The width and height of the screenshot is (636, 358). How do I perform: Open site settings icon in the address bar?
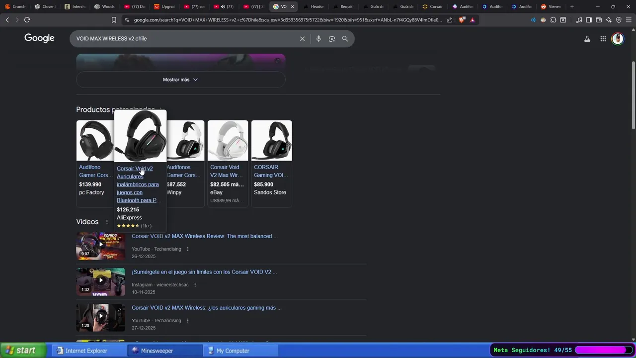click(127, 20)
